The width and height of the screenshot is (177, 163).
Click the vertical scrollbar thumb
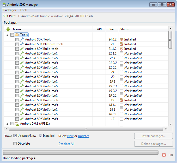click(170, 40)
